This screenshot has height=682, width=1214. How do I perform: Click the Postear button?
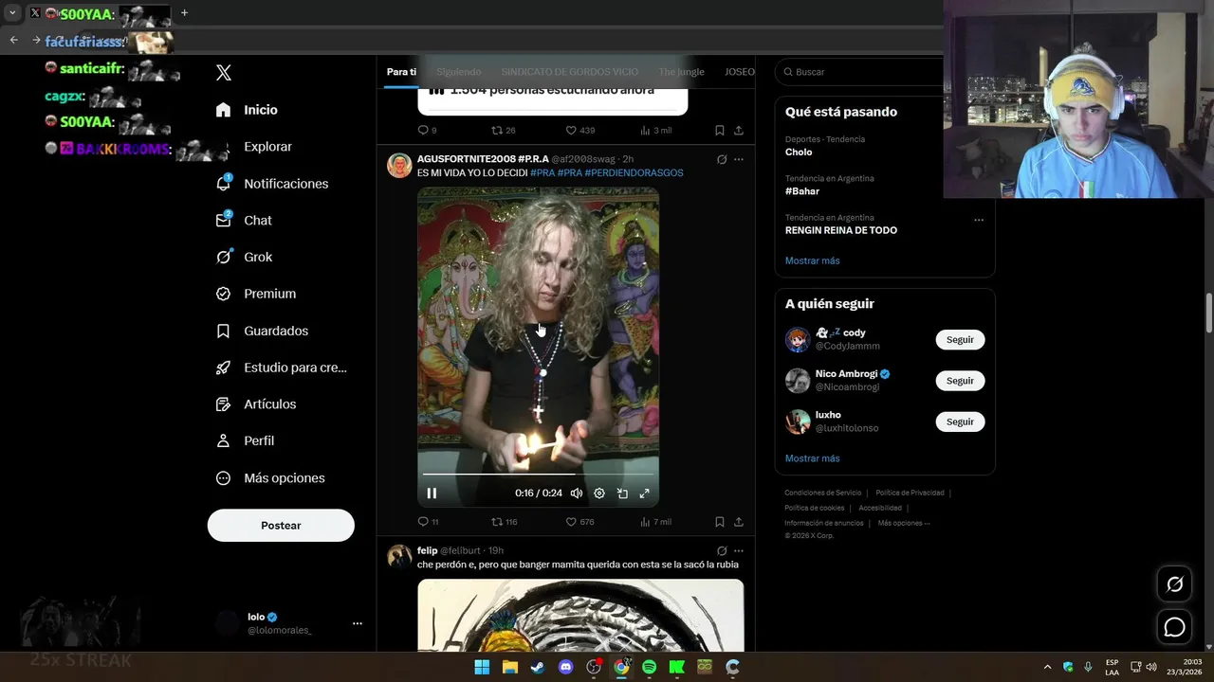(281, 526)
